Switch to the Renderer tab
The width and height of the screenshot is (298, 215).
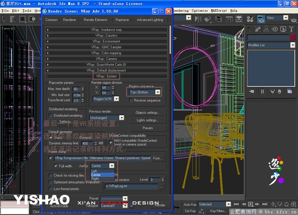pyautogui.click(x=70, y=20)
